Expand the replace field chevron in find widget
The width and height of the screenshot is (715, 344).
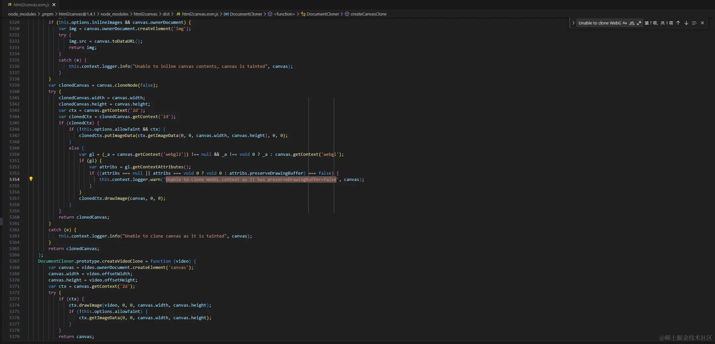[x=573, y=23]
